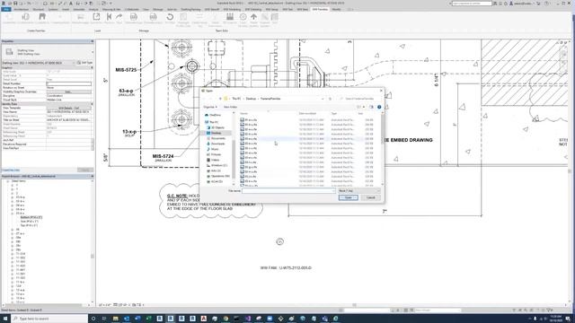The height and width of the screenshot is (323, 575).
Task: Open the address bar history dropdown
Action: (x=323, y=99)
